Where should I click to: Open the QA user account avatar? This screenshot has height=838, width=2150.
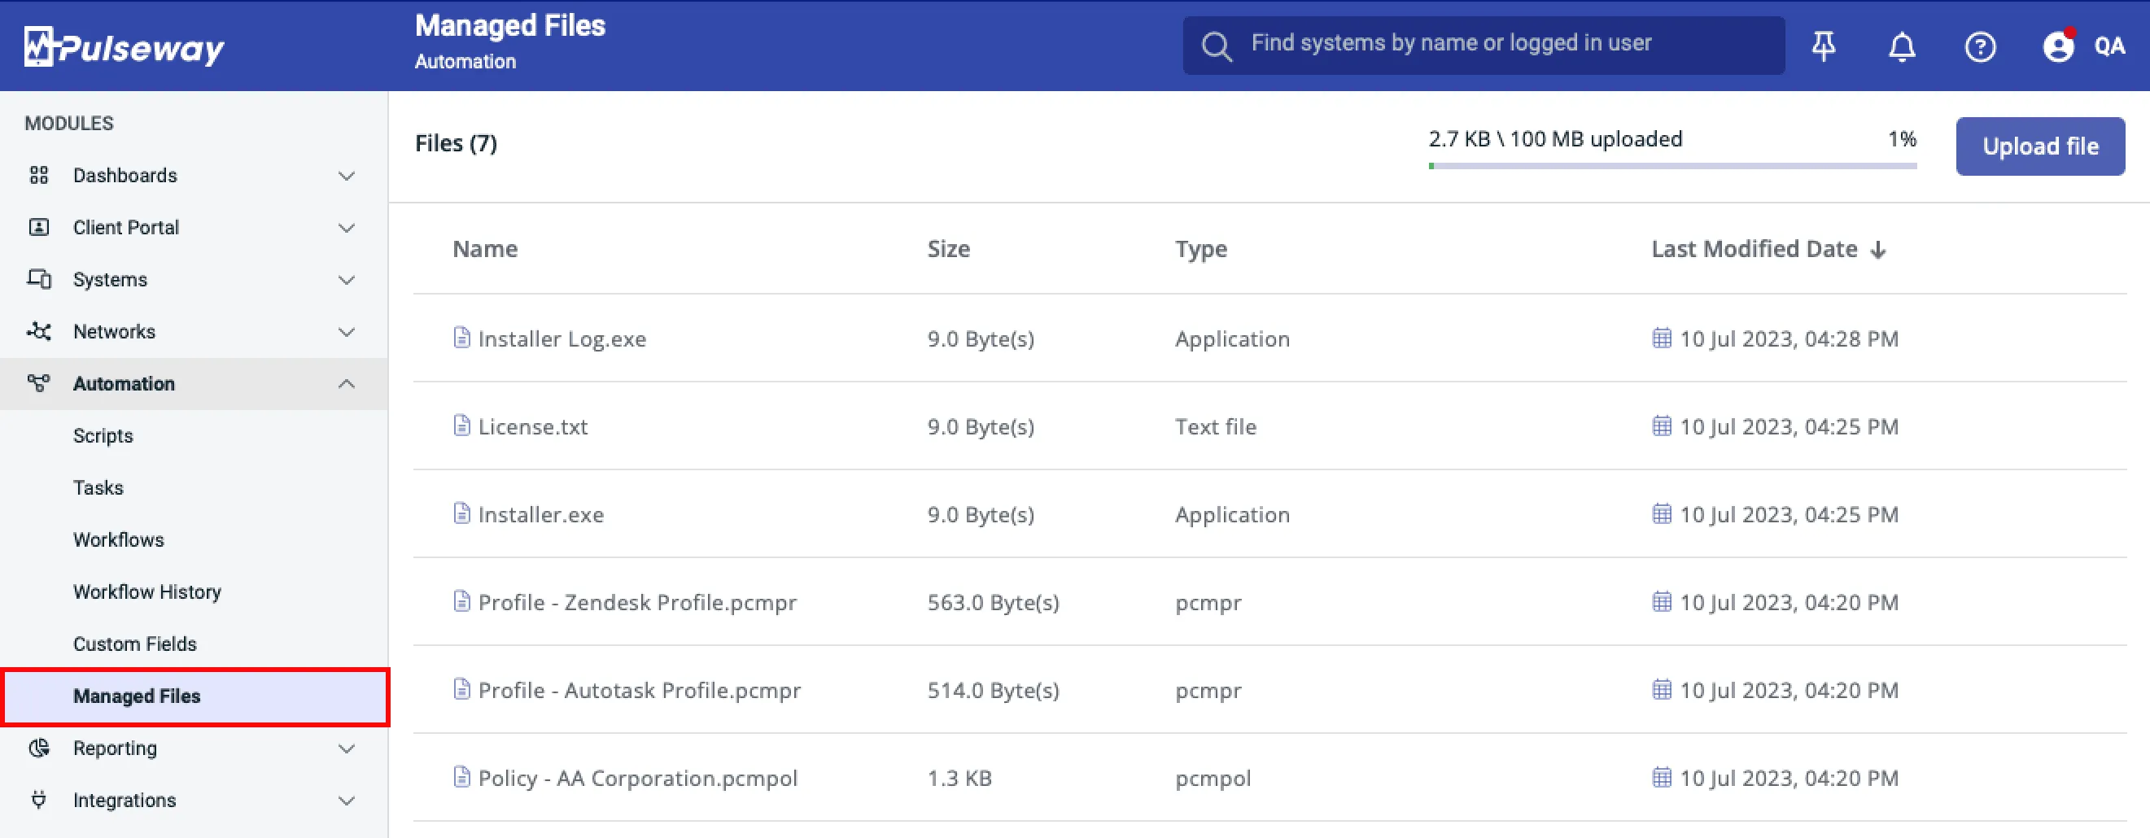click(2058, 46)
